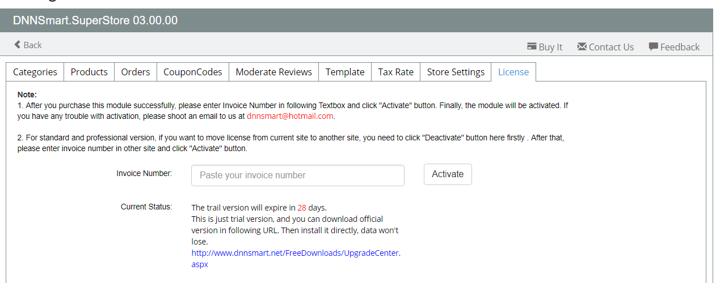Image resolution: width=716 pixels, height=283 pixels.
Task: Click the dnnsmart@hotmail.com email link
Action: [x=290, y=116]
